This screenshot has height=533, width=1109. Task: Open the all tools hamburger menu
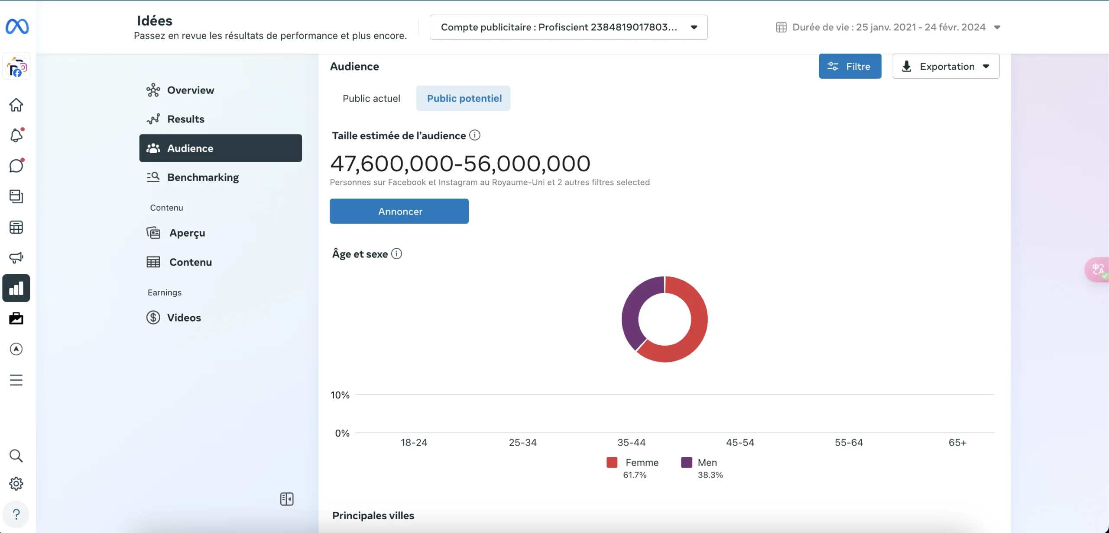coord(16,380)
